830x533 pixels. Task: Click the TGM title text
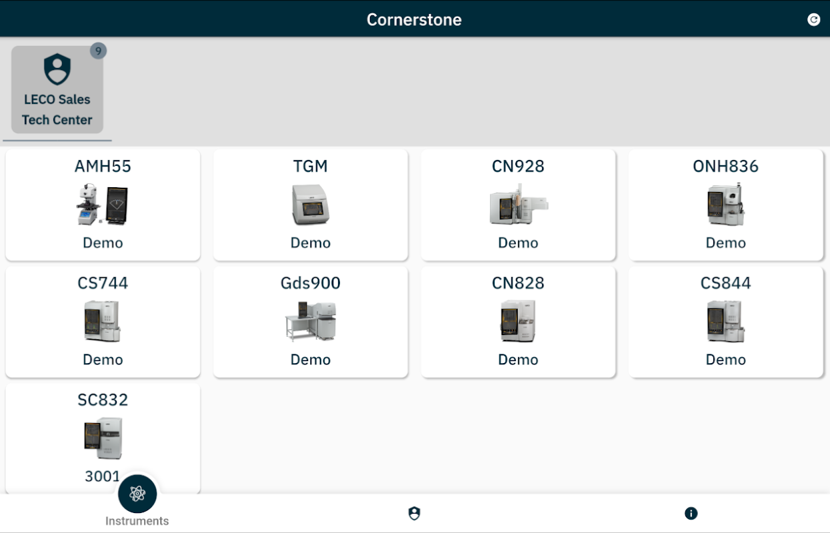[311, 167]
